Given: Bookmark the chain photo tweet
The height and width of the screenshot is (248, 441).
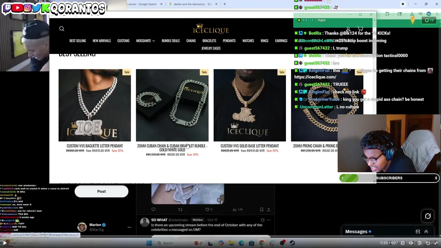Looking at the screenshot, I should point(261,209).
